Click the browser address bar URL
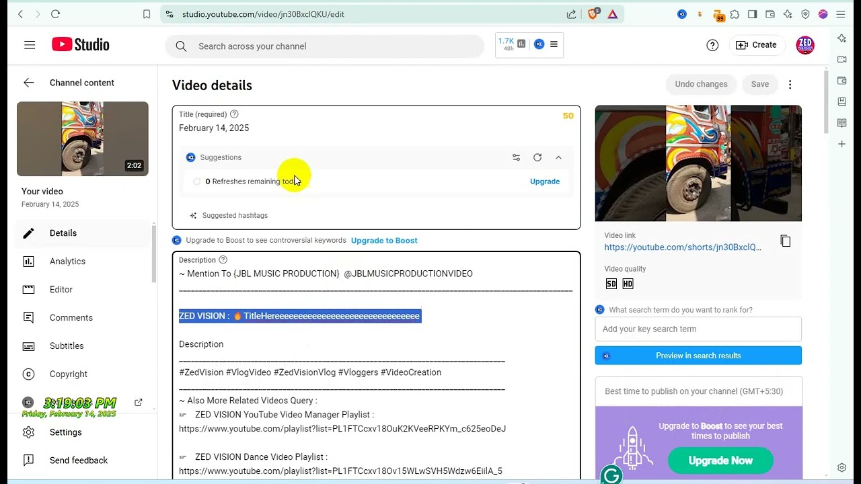 (x=263, y=14)
